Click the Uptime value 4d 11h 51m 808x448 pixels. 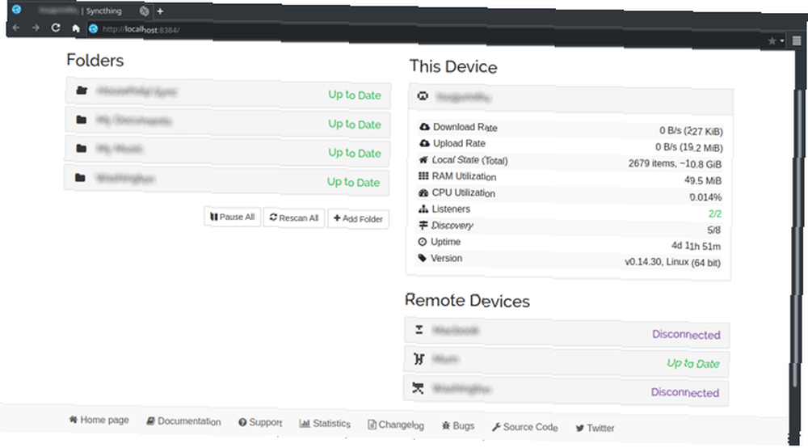(x=696, y=246)
